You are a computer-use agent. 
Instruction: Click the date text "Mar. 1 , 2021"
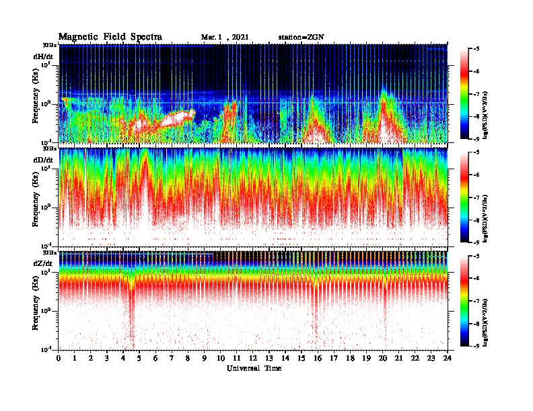click(225, 38)
